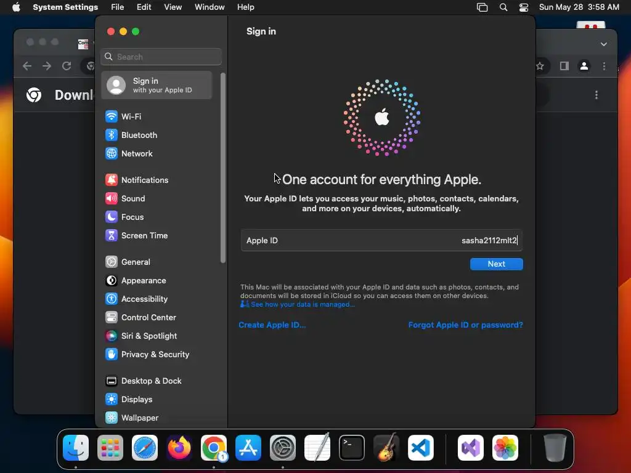Open Chrome profile icon
Image resolution: width=631 pixels, height=473 pixels.
point(584,66)
